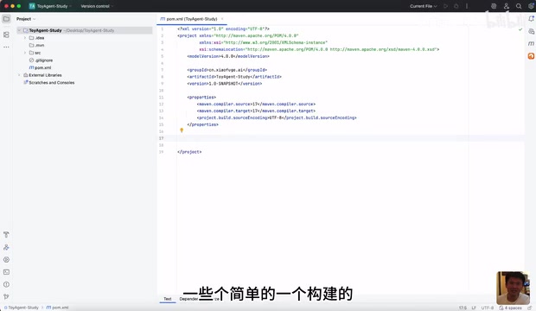
Task: Select pom.xml in the project tree
Action: click(x=40, y=67)
